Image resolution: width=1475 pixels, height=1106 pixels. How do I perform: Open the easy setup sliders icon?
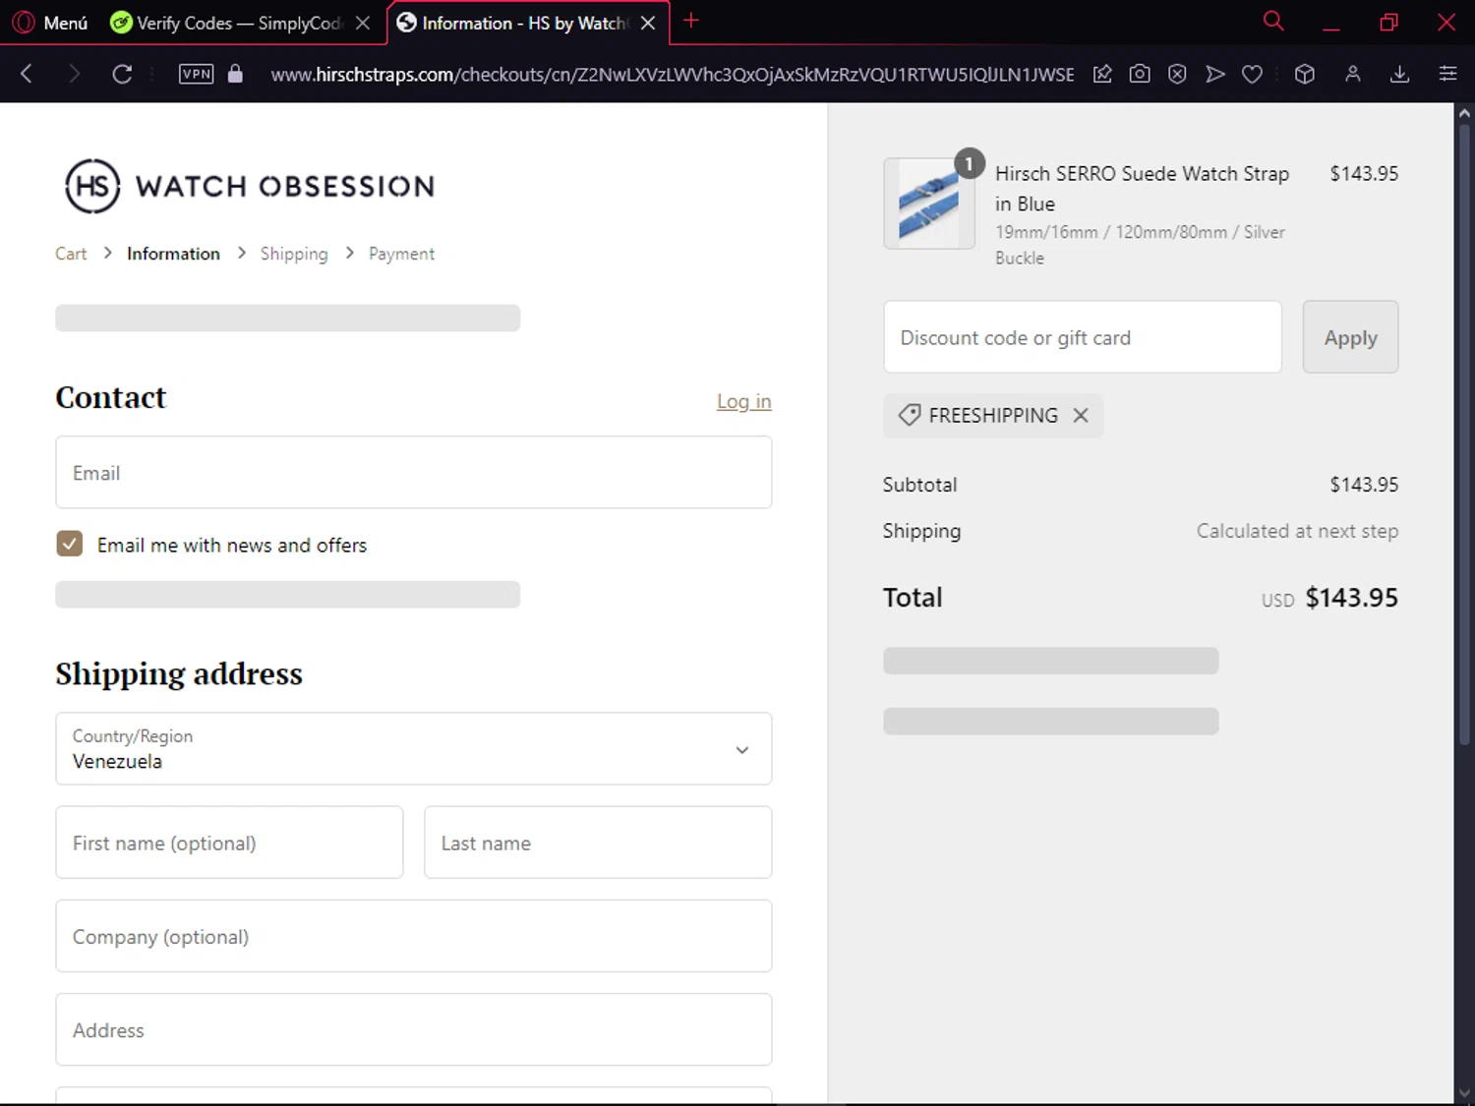pos(1447,74)
